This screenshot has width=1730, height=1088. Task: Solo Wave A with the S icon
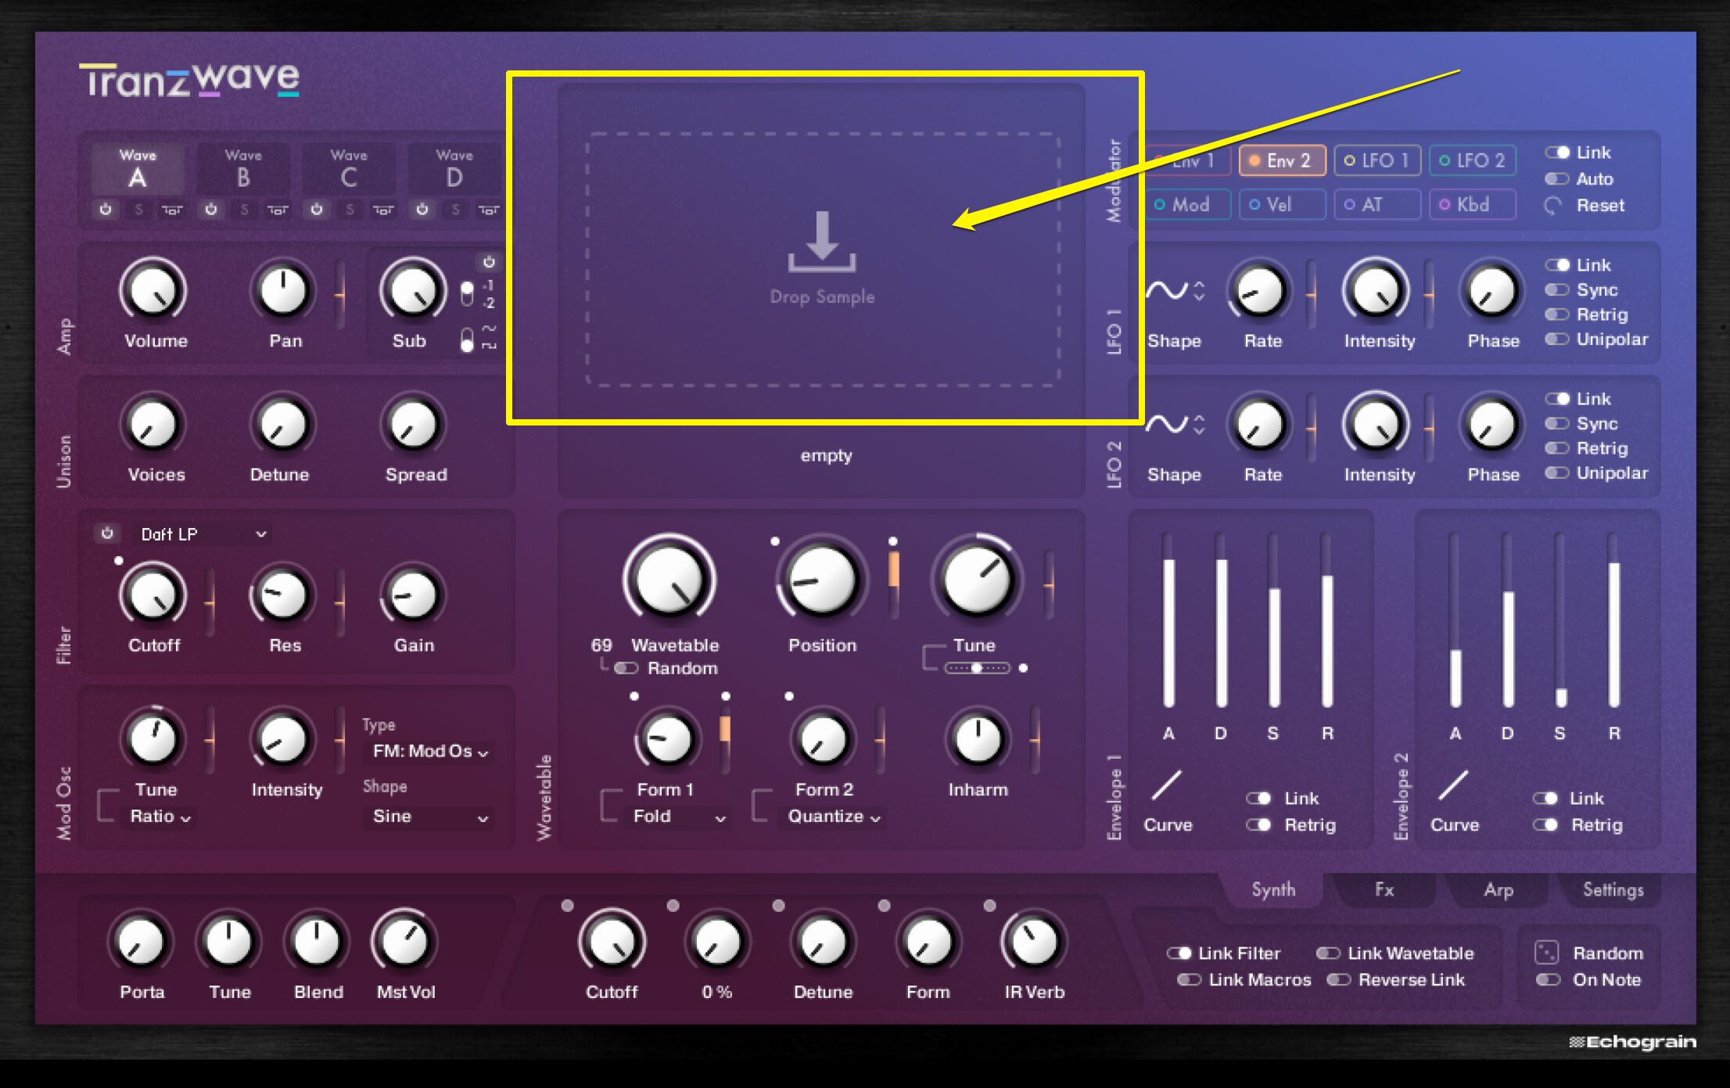pyautogui.click(x=139, y=210)
